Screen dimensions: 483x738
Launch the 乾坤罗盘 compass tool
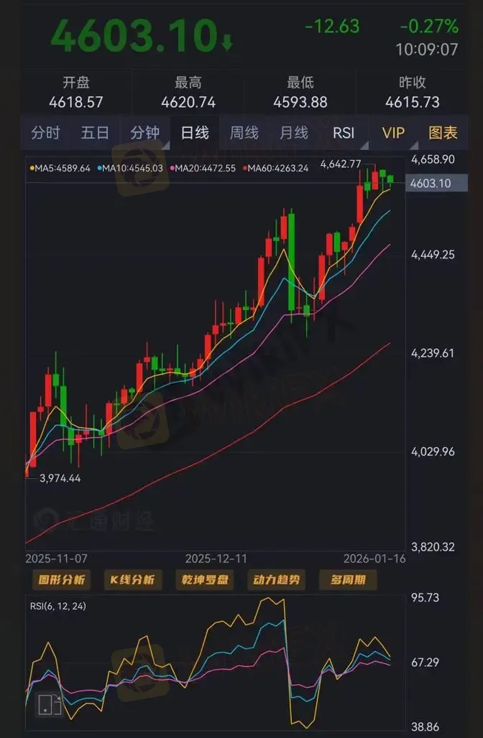205,579
